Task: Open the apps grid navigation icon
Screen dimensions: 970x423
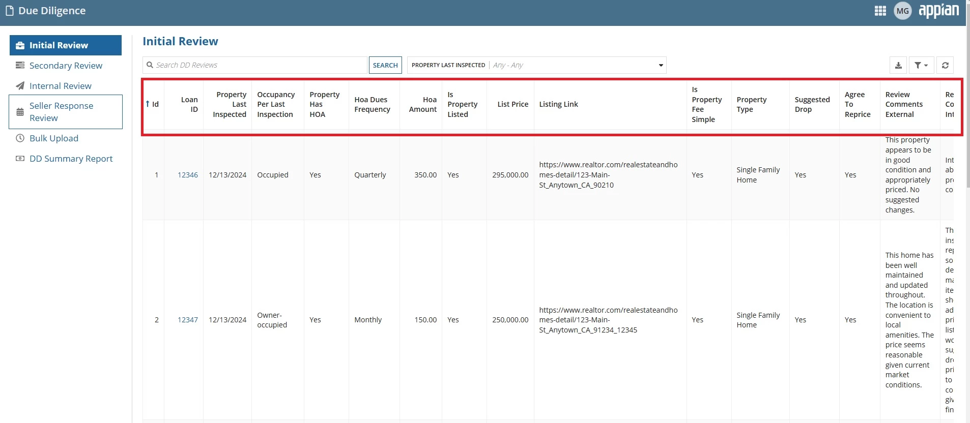Action: [x=880, y=11]
